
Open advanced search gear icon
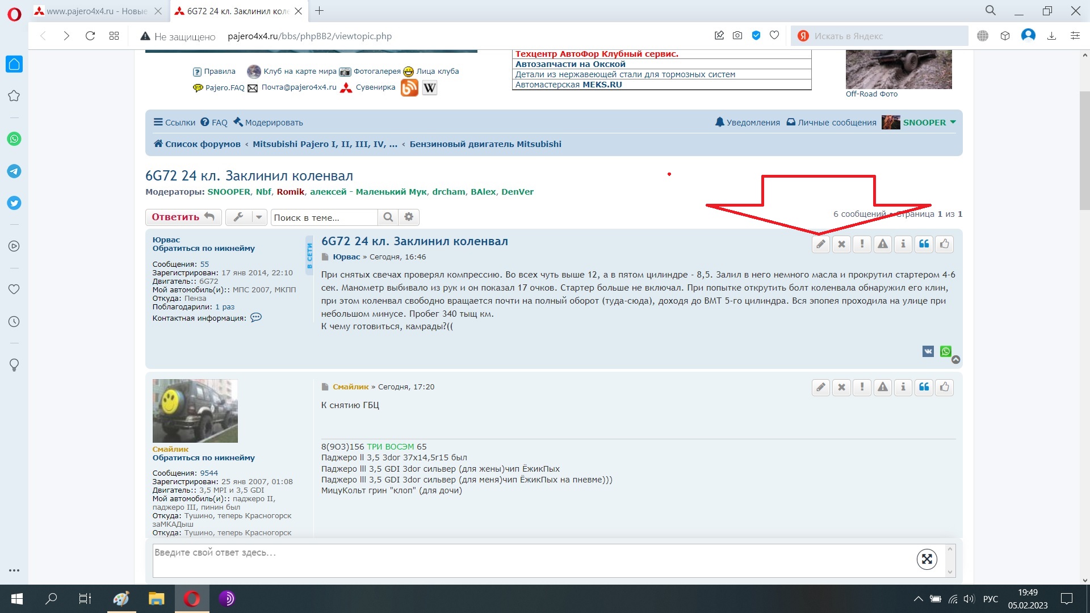409,217
